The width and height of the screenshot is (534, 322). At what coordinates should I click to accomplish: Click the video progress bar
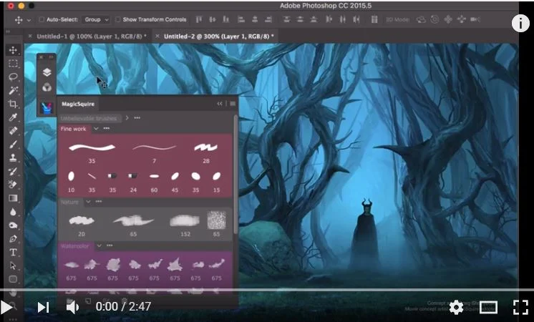(x=267, y=290)
